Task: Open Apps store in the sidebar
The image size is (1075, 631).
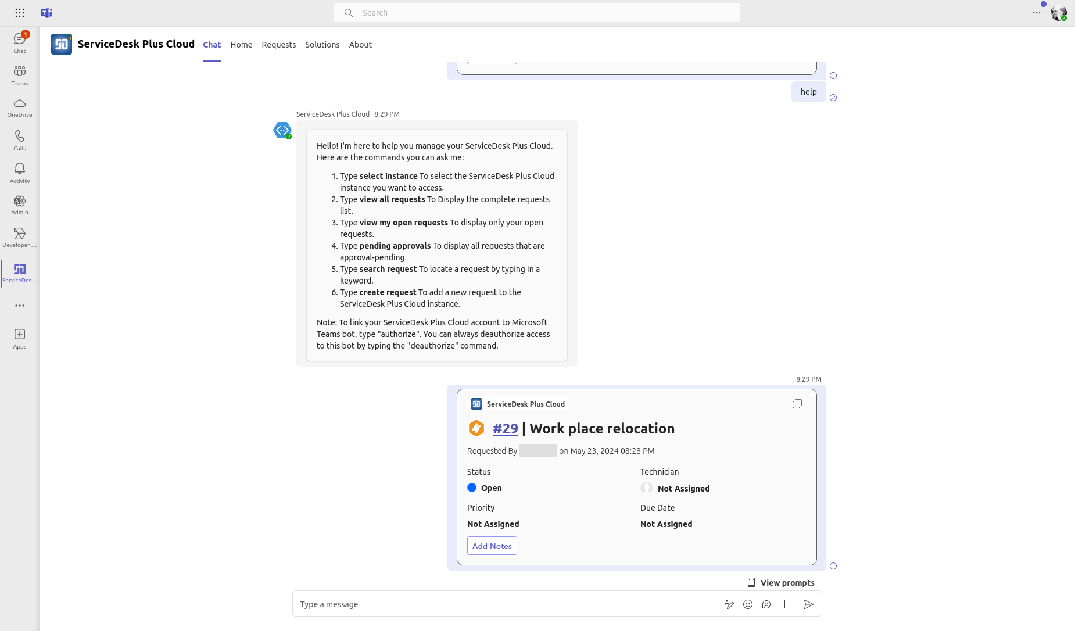Action: [x=20, y=339]
